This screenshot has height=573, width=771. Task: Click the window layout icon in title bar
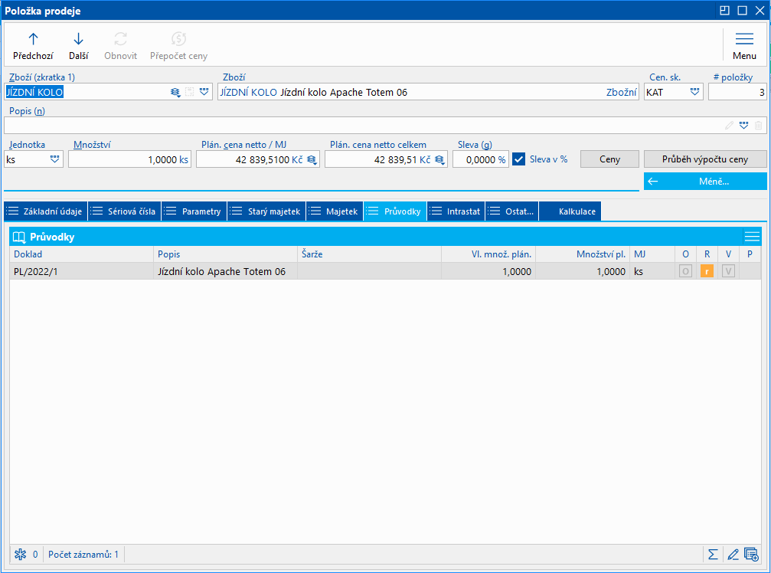(x=724, y=10)
